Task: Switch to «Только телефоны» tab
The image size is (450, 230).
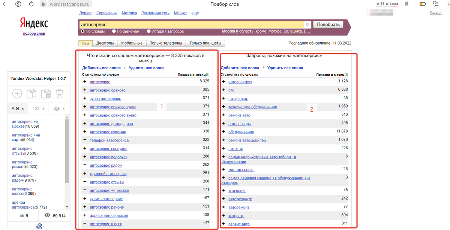Action: 166,43
